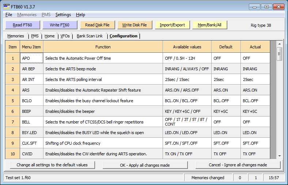Click the Write FT60 button

tap(60, 25)
